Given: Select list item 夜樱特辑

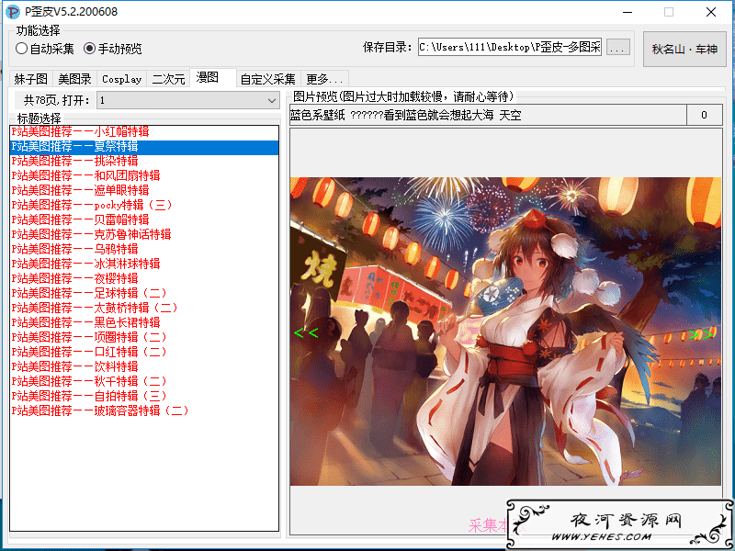Looking at the screenshot, I should pyautogui.click(x=144, y=278).
